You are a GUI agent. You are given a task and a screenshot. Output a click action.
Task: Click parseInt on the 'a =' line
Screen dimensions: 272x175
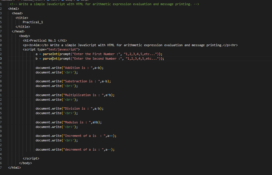(x=50, y=54)
